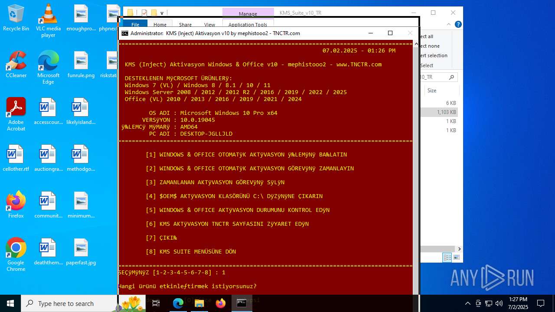
Task: Click the Explorer horizontal scrollbar track
Action: click(x=438, y=249)
